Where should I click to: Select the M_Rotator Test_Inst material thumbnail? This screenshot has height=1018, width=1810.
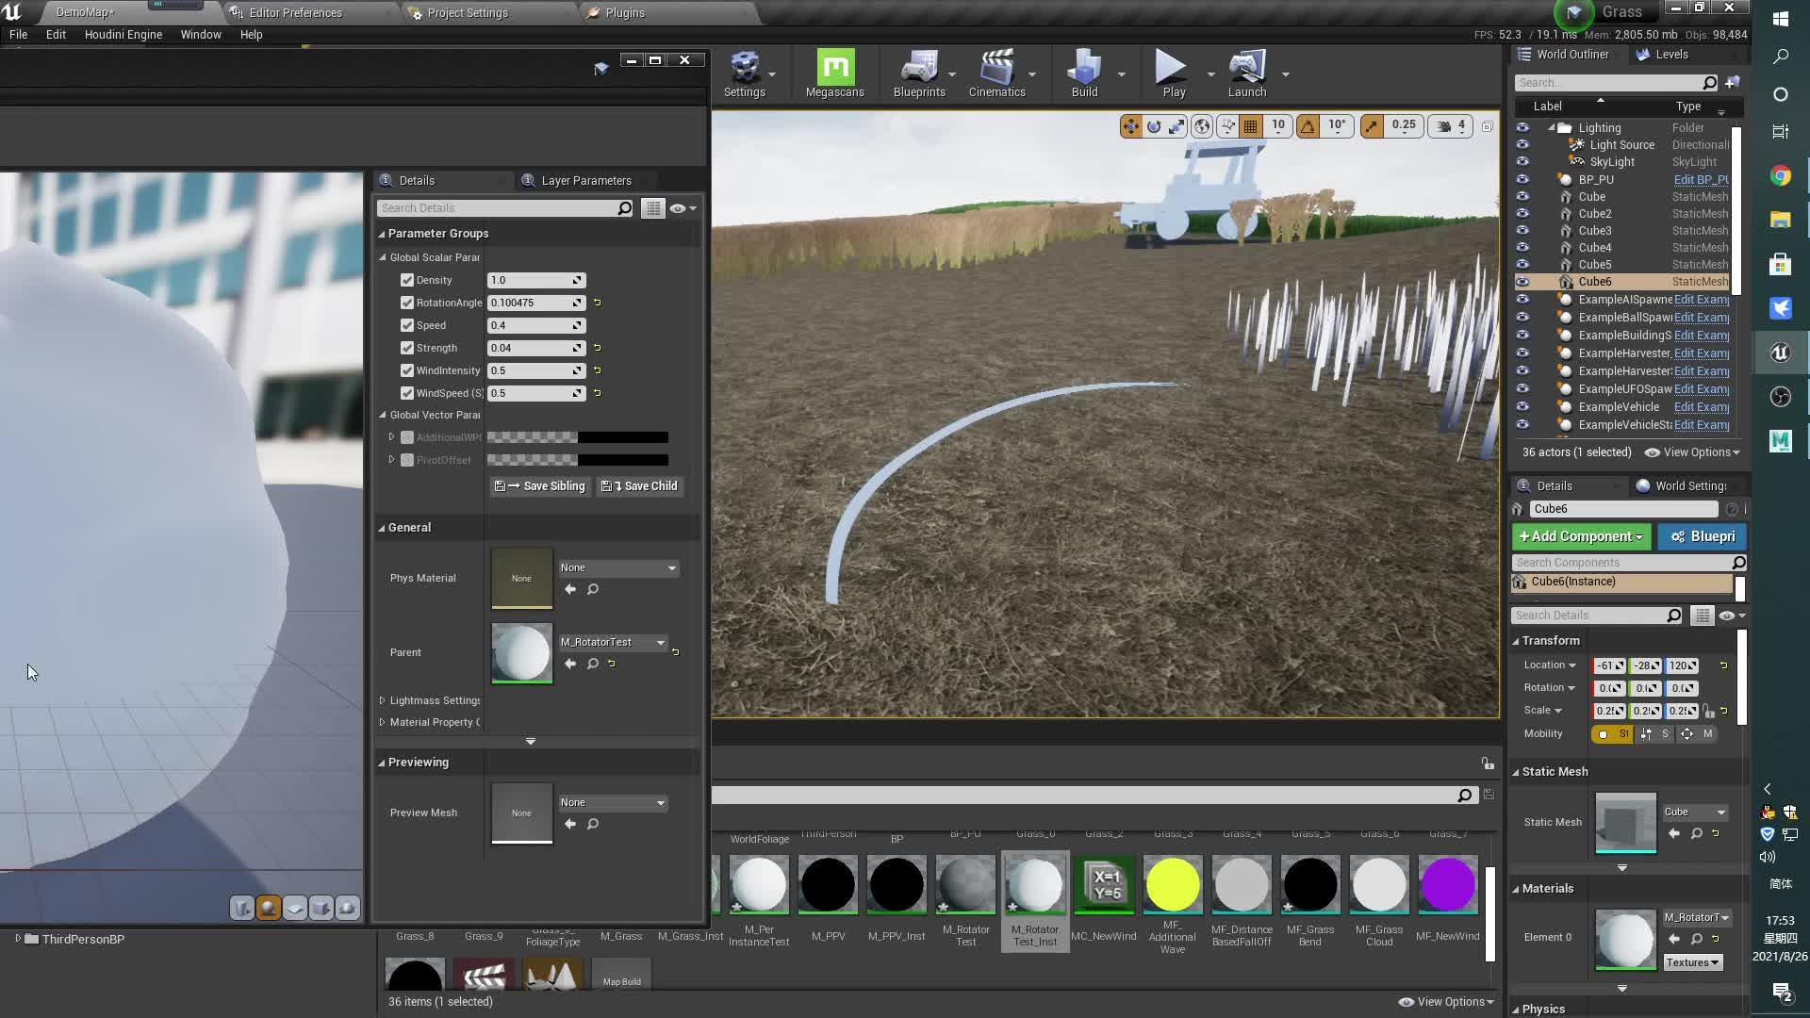[x=1034, y=884]
